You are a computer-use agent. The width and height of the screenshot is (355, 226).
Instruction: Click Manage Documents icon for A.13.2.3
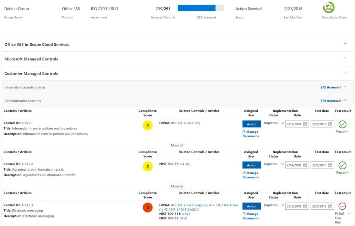[244, 213]
